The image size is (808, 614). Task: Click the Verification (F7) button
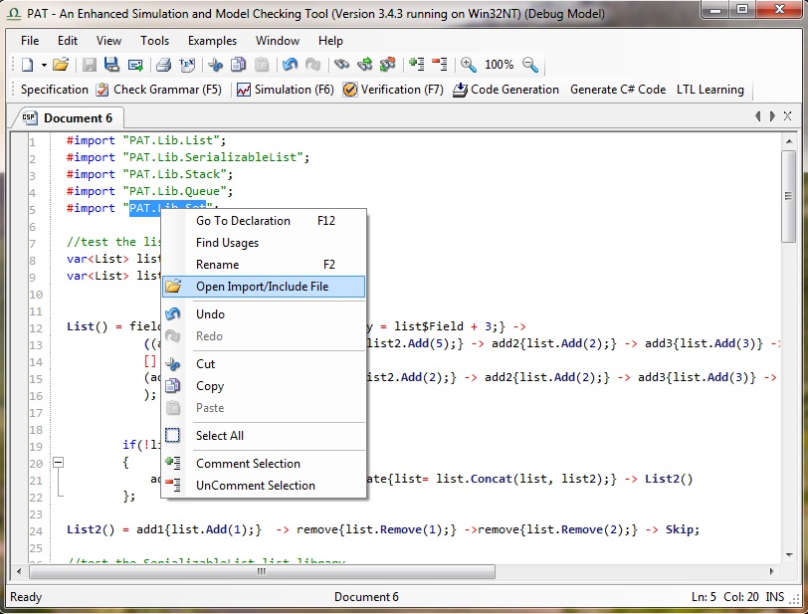[393, 90]
